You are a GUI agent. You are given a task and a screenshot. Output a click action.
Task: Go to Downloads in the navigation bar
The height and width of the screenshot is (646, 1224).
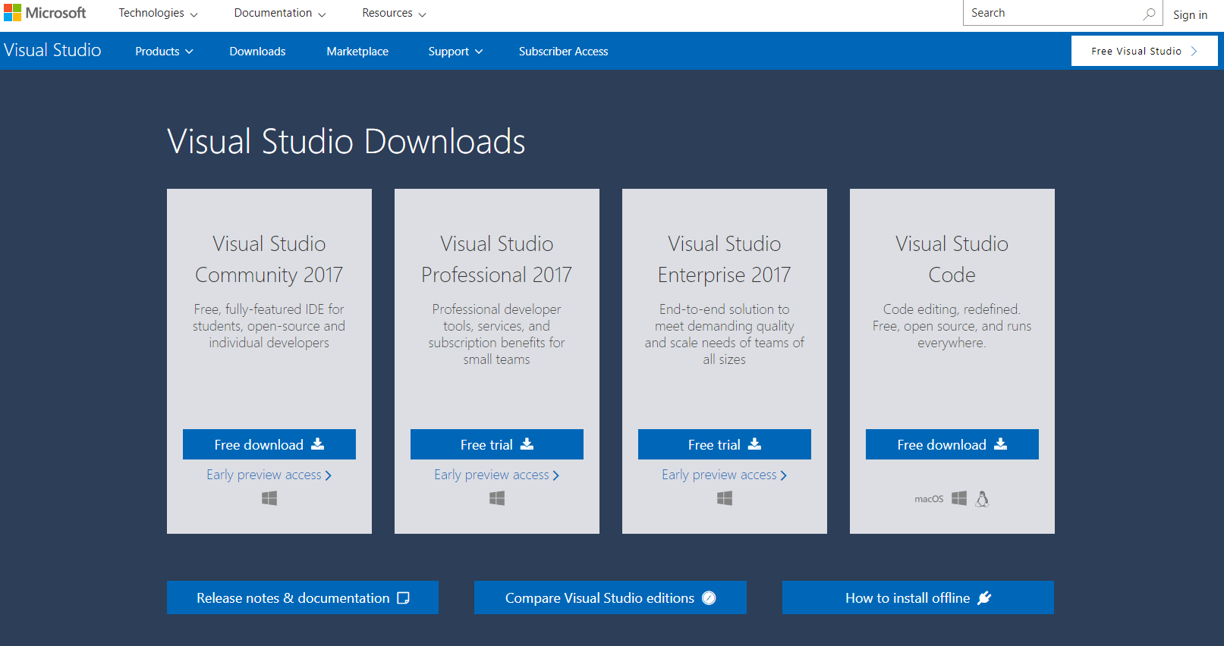pos(258,52)
